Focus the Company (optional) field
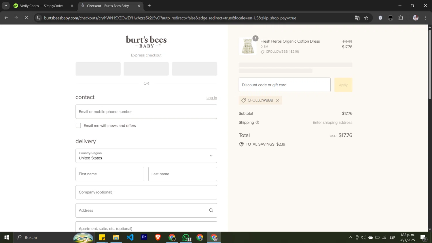This screenshot has width=432, height=243. coord(146,192)
